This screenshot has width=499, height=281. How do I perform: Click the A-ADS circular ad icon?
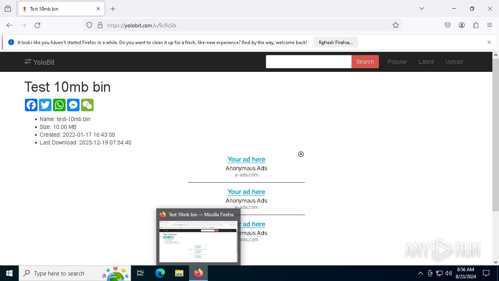point(301,154)
